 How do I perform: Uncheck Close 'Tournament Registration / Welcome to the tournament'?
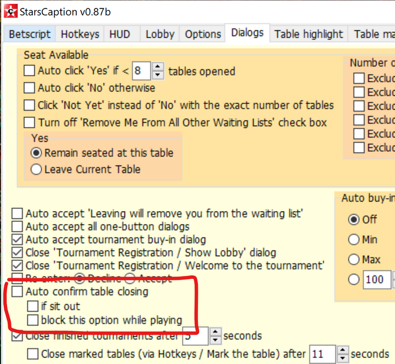17,265
